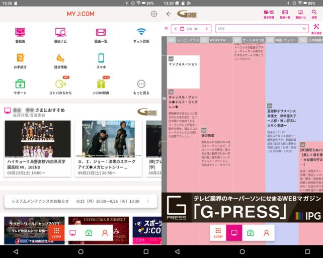323x258 pixels.
Task: Tap the 録画一覧 icon in G-GUIDE toolbar
Action: (x=285, y=14)
